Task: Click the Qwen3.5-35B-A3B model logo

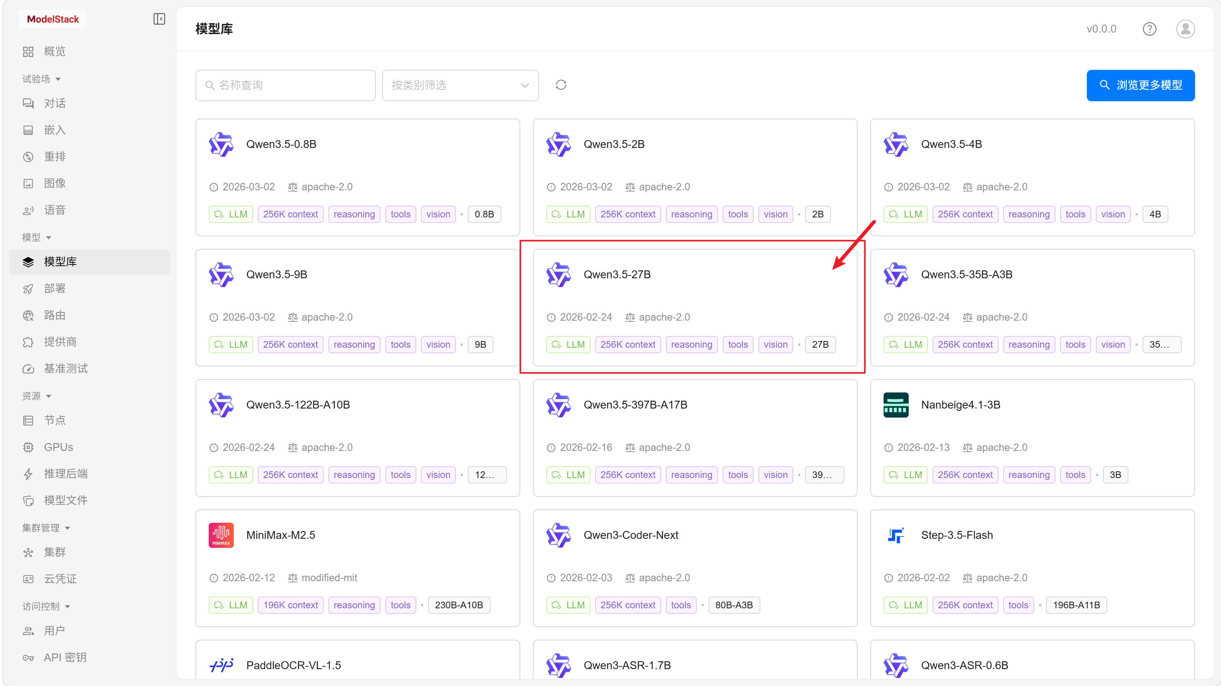Action: click(896, 274)
